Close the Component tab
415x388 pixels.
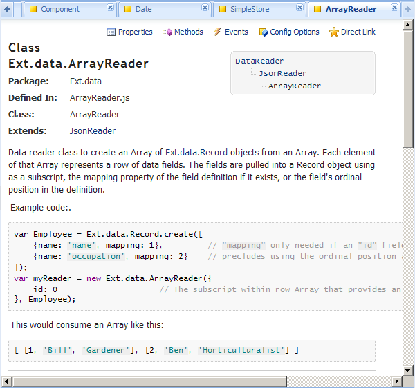[x=111, y=8]
